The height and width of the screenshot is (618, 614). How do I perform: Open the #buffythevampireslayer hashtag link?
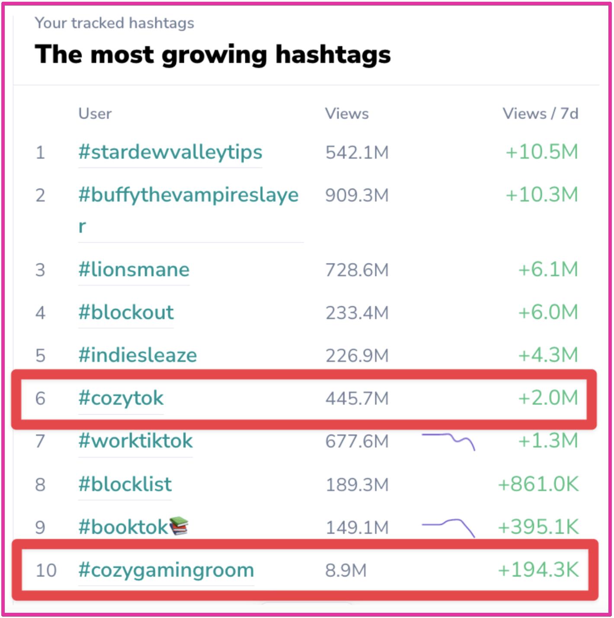(188, 195)
